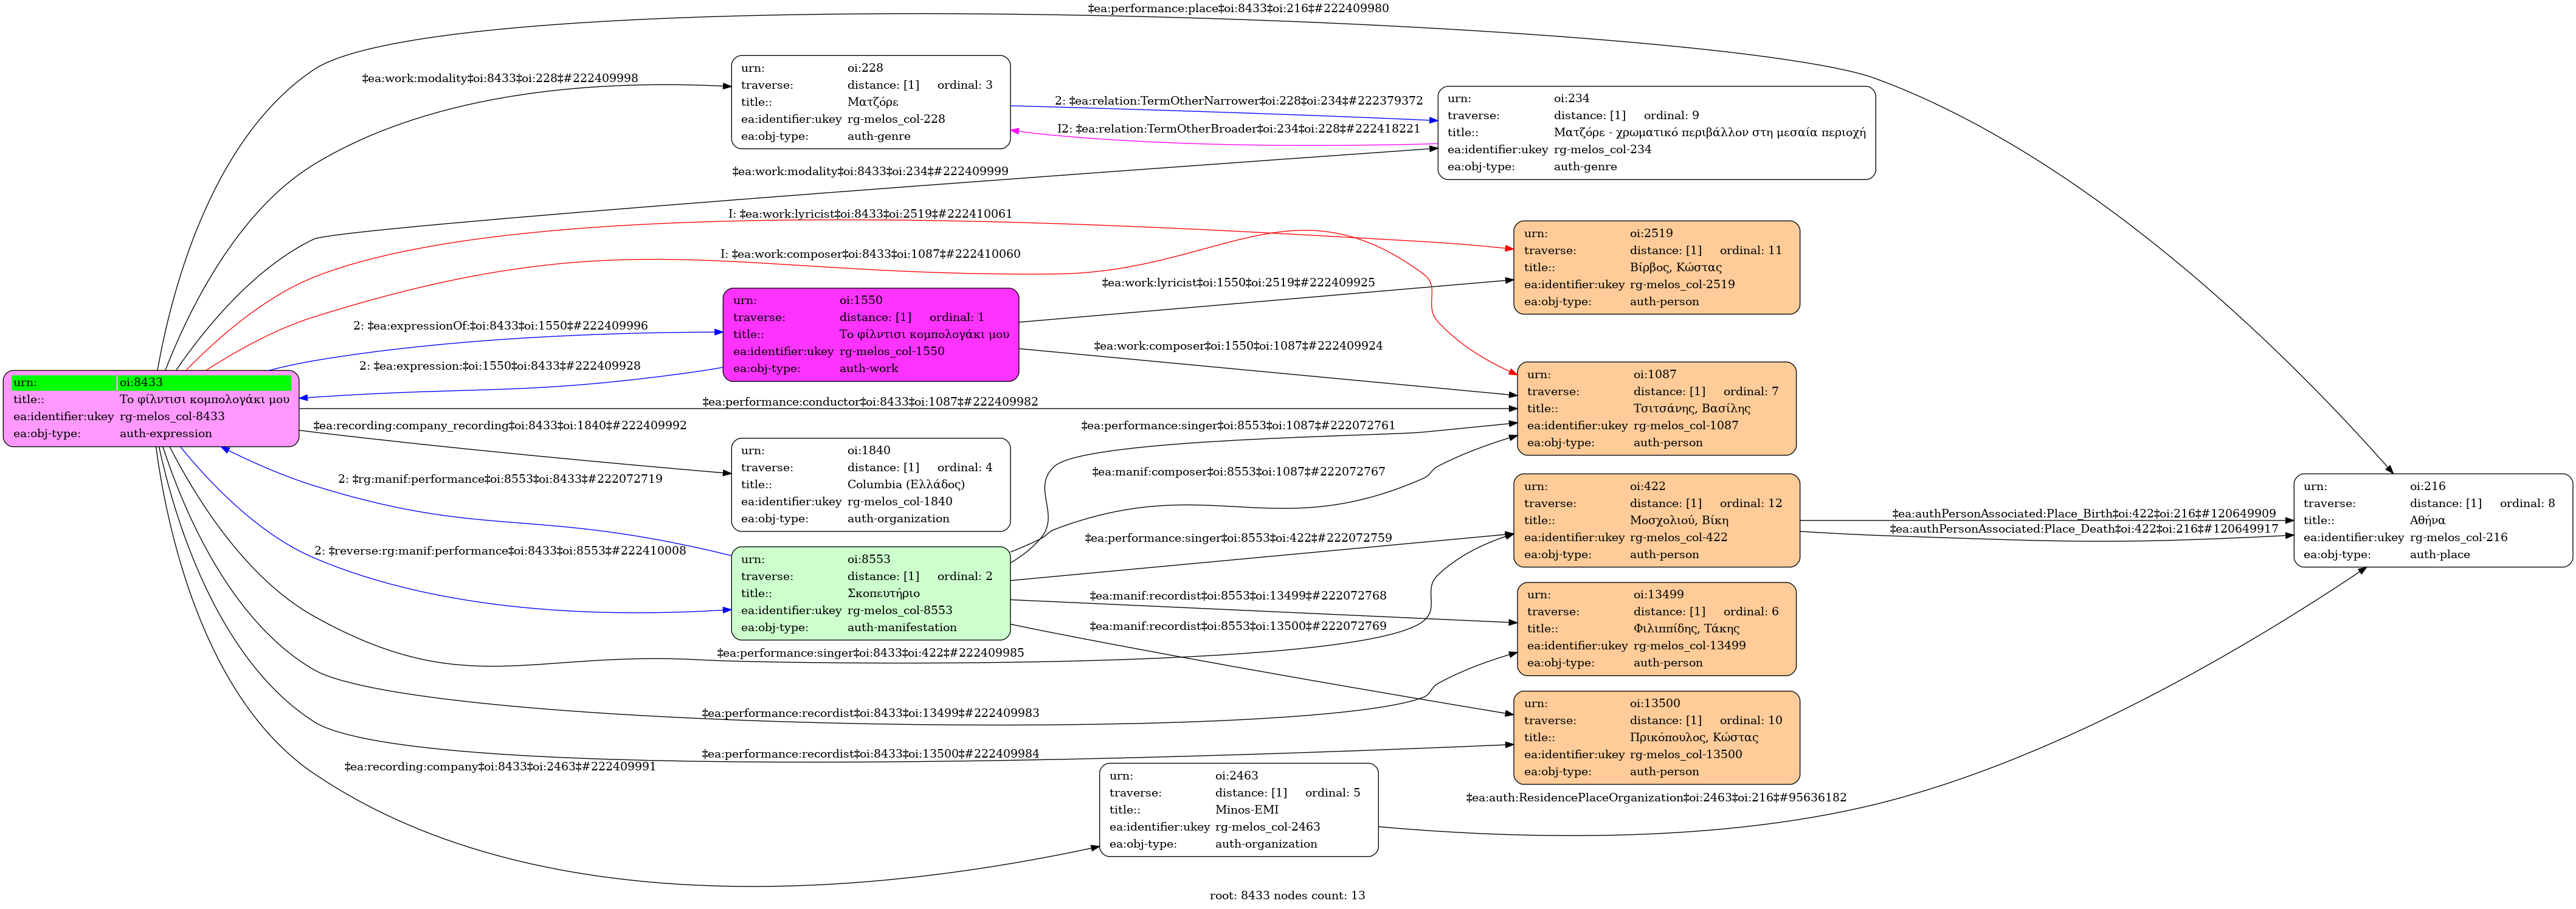Click manif:recordist label oi:8553 oi:13500
This screenshot has width=2576, height=909.
point(1238,626)
